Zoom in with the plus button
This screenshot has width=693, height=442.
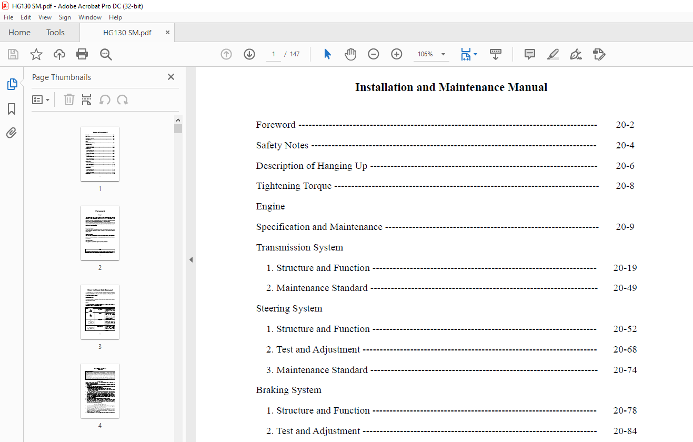(397, 54)
